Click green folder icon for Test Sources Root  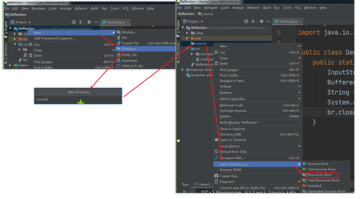pyautogui.click(x=305, y=169)
